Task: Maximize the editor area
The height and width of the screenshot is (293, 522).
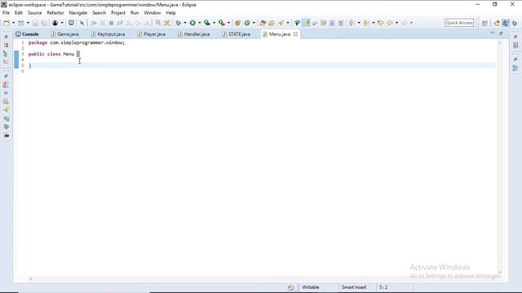Action: 501,33
